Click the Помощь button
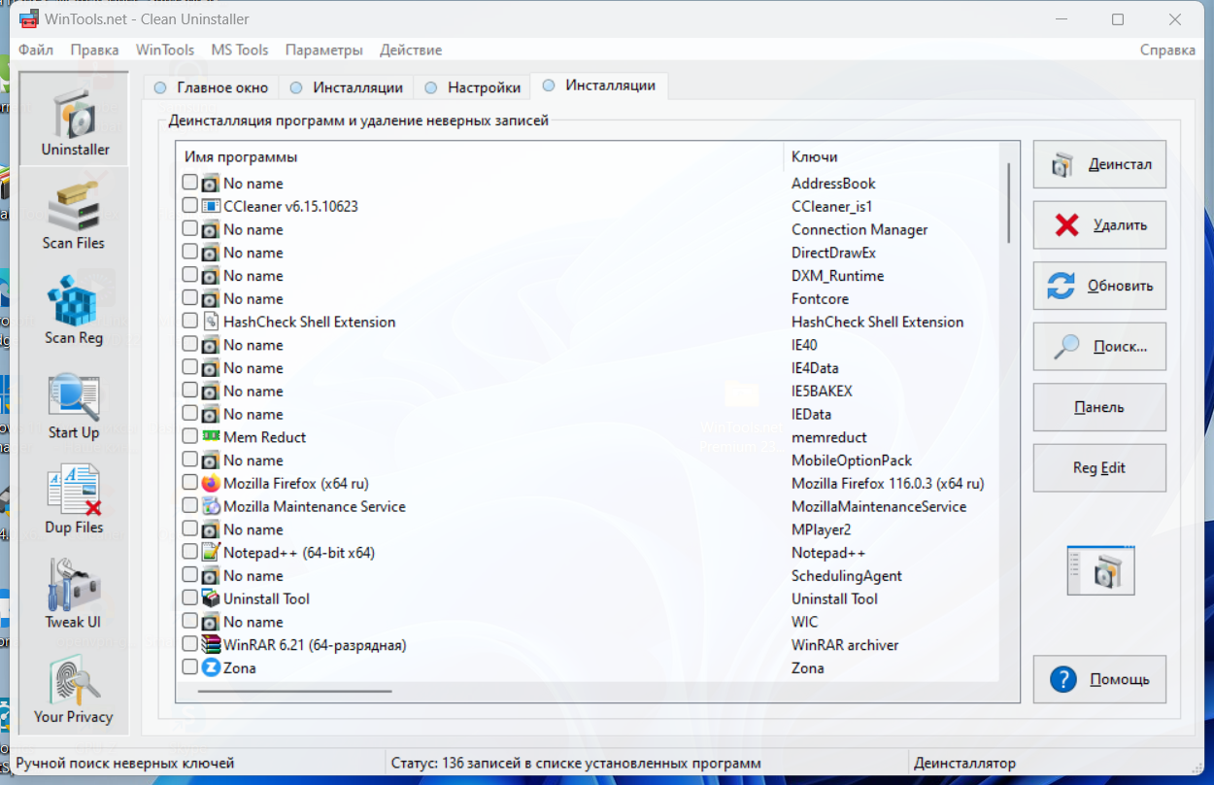The height and width of the screenshot is (785, 1214). [1099, 679]
